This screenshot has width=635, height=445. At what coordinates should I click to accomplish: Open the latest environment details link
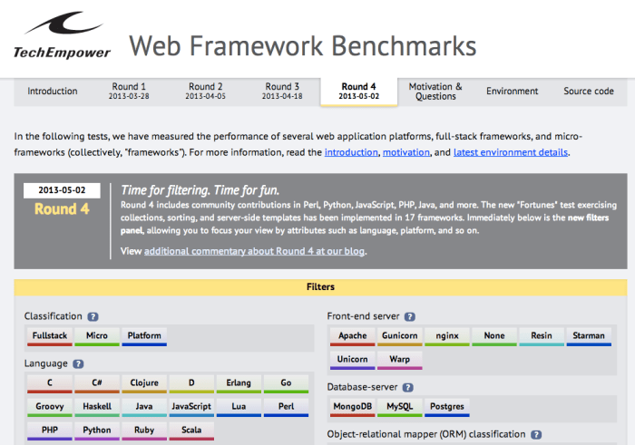tap(511, 152)
